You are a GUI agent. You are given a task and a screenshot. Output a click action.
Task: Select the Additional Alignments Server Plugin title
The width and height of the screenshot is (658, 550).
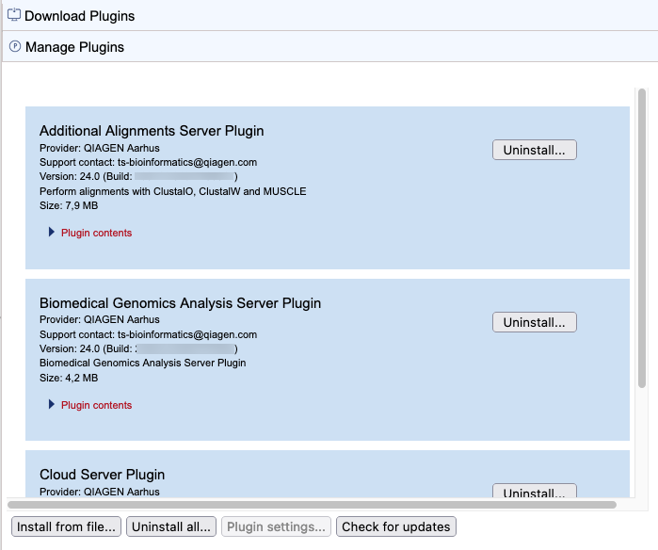point(152,131)
